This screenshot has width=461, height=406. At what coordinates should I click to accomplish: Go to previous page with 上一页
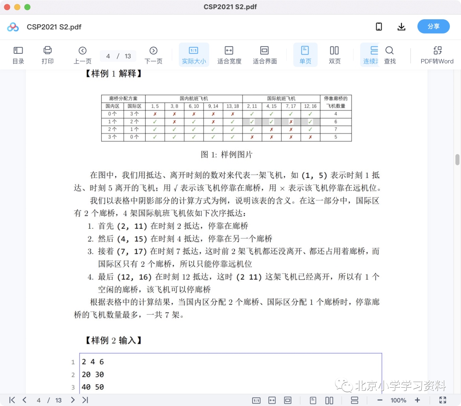[82, 55]
